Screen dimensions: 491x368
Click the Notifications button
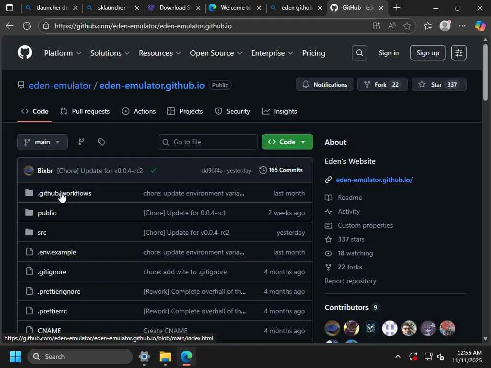pos(325,84)
